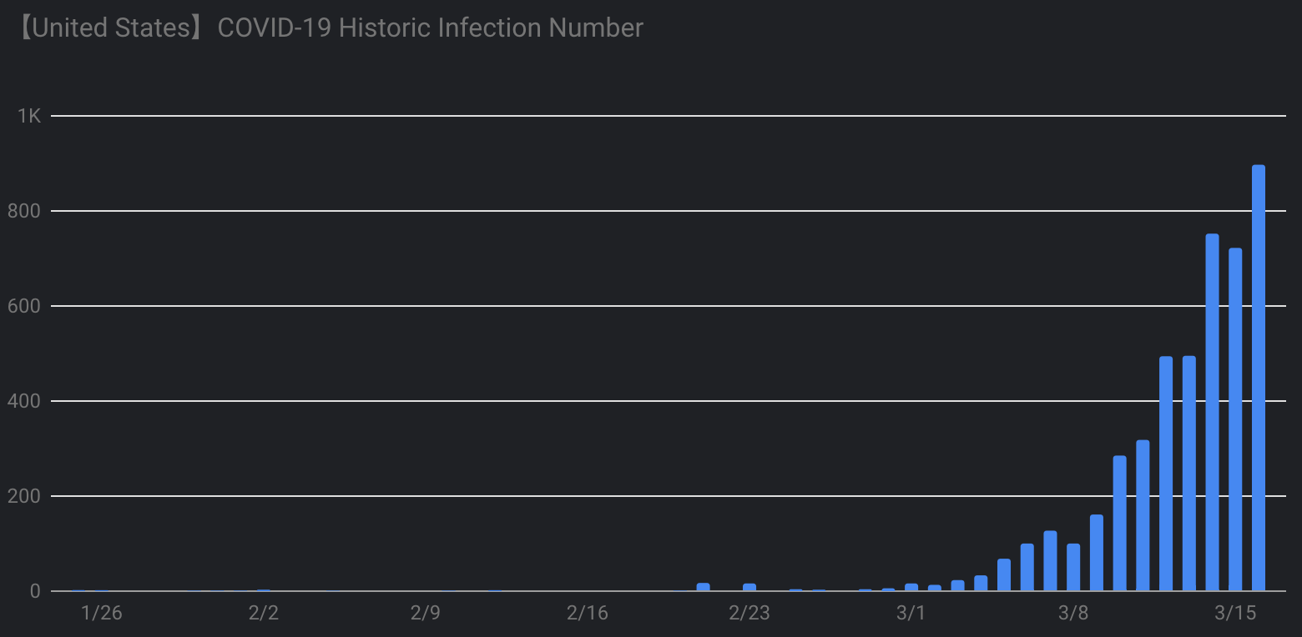Select the 2/16 x-axis date label

coord(588,613)
